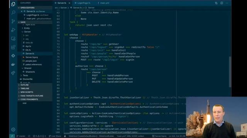Open the Explorer view in activity bar
The height and width of the screenshot is (138, 247).
(13, 4)
